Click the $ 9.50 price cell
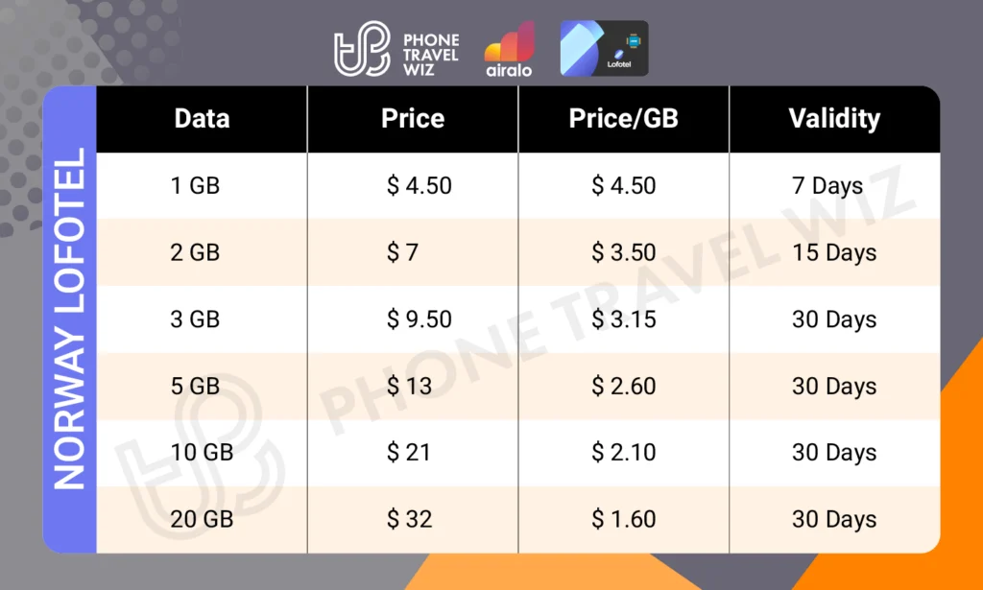This screenshot has width=983, height=590. (419, 319)
